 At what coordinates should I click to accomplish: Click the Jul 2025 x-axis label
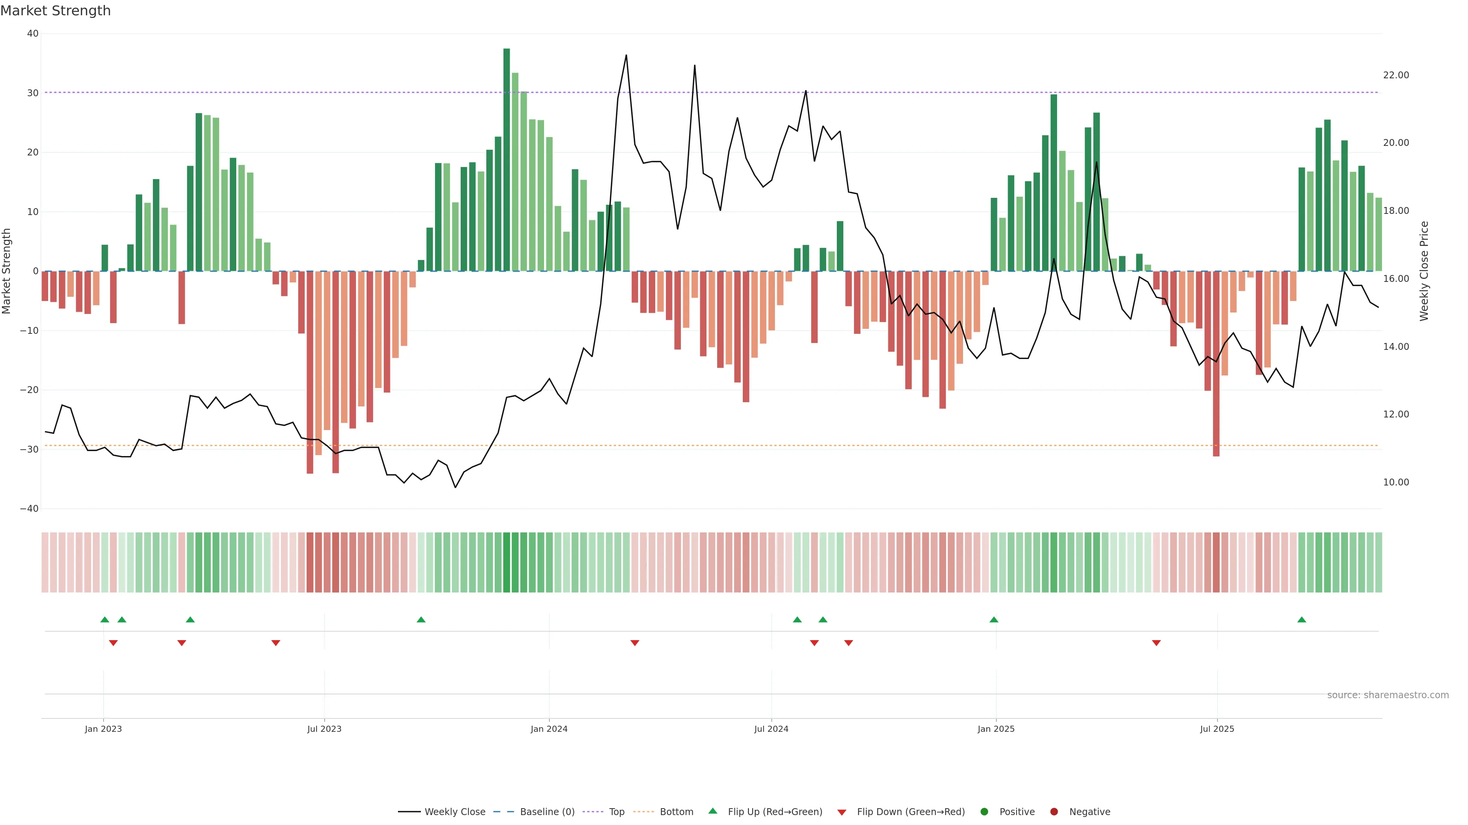(1217, 729)
